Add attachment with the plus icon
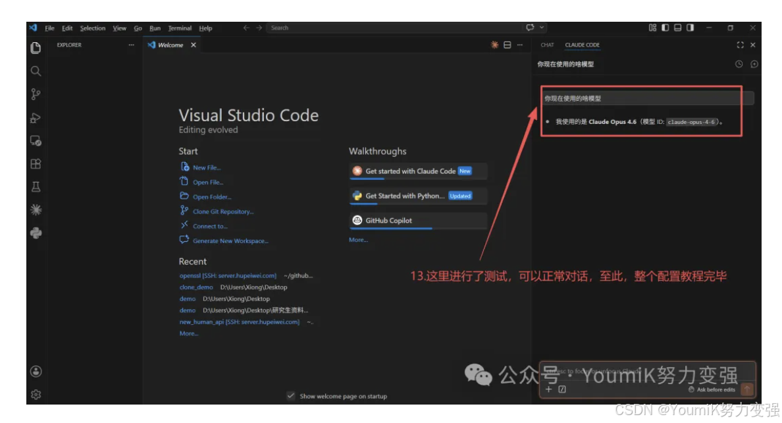782x423 pixels. (548, 389)
